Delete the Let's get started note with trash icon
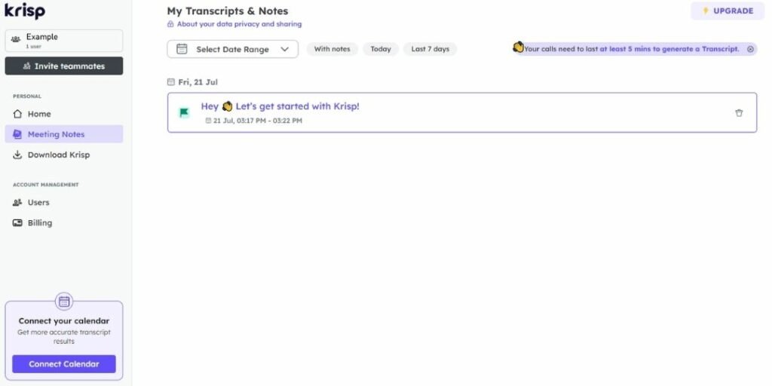Screen dimensions: 772x386 click(739, 113)
